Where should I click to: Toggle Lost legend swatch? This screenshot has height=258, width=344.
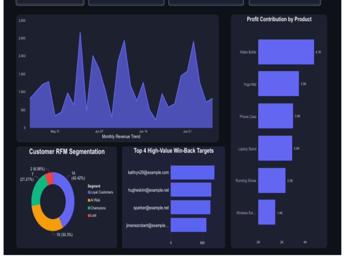tap(89, 215)
